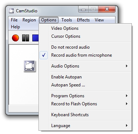Choose Cursor Options from the menu
138x134 pixels.
coord(85,36)
